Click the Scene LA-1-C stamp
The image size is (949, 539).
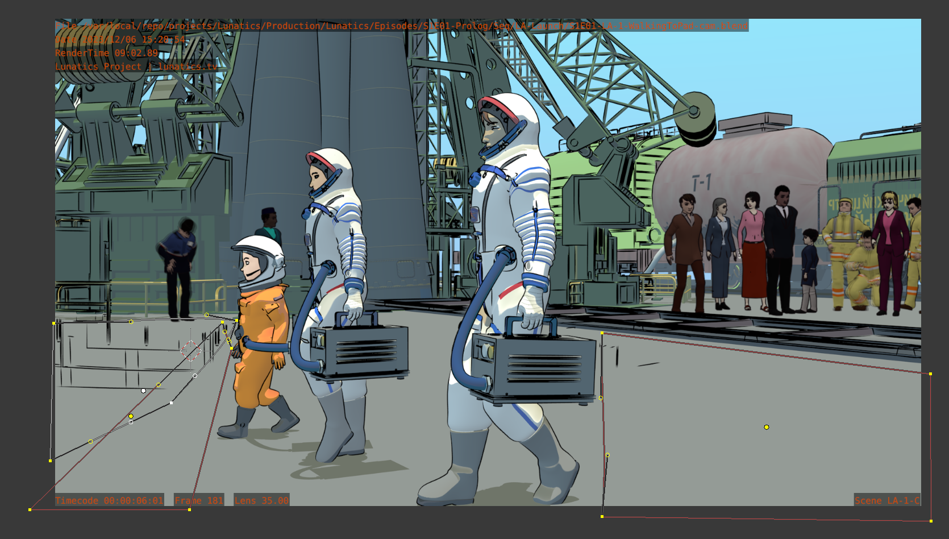[x=886, y=500]
